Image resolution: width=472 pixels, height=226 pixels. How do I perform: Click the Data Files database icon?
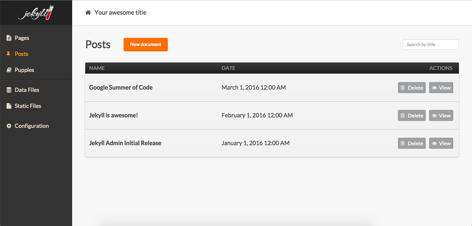click(x=8, y=89)
